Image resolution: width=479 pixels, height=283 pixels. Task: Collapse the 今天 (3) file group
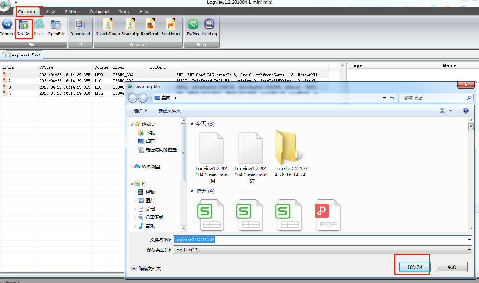tap(192, 124)
